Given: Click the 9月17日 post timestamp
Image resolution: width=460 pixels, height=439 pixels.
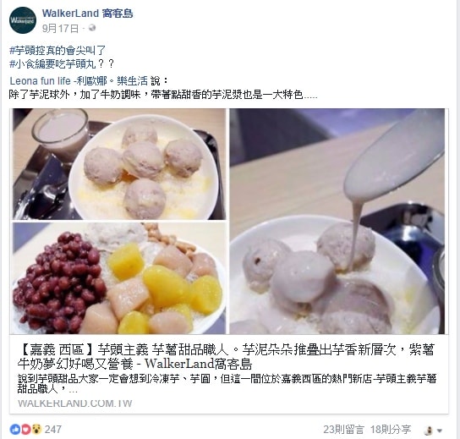Looking at the screenshot, I should 60,29.
